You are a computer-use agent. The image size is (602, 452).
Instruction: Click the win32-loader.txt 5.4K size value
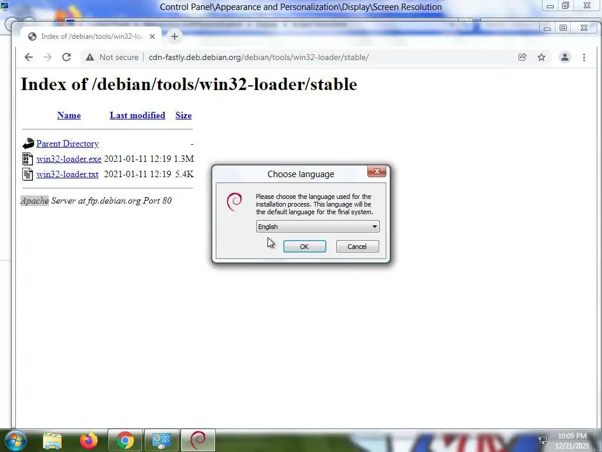(x=184, y=174)
